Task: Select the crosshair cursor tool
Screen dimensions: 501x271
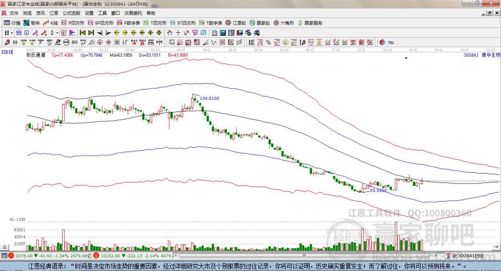Action: [178, 33]
